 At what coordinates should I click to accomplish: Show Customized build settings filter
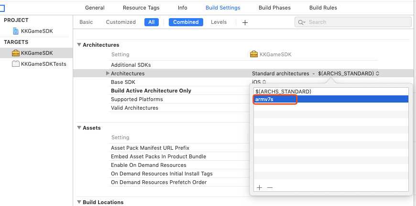pyautogui.click(x=120, y=22)
